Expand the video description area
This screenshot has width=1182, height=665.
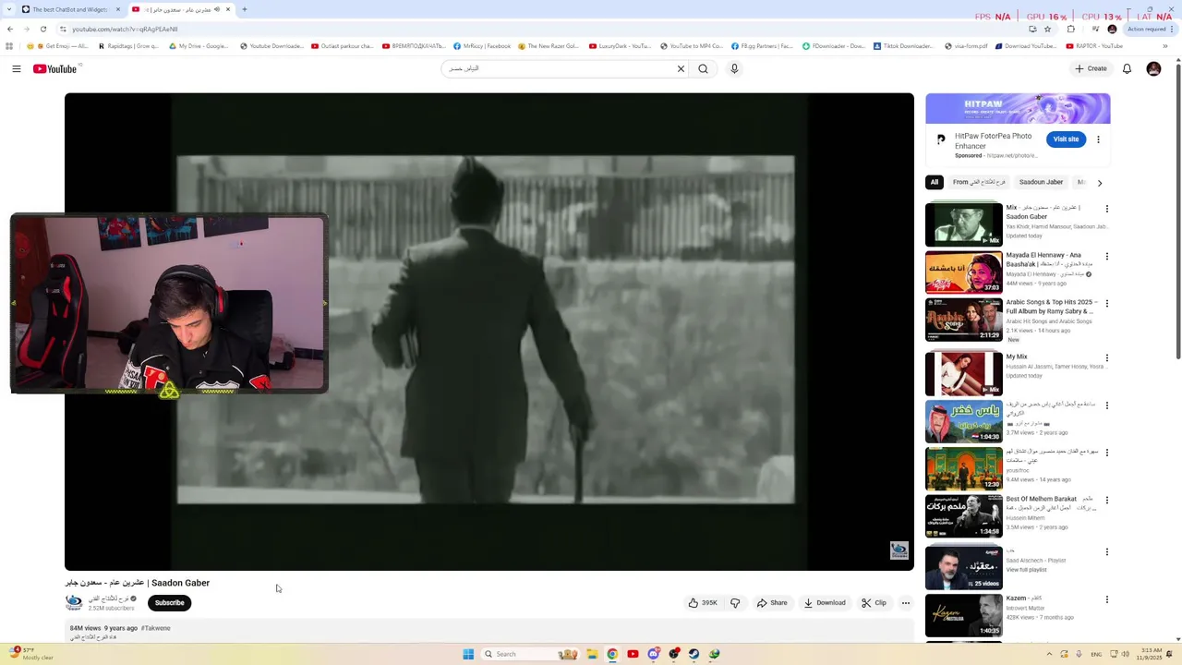point(489,633)
